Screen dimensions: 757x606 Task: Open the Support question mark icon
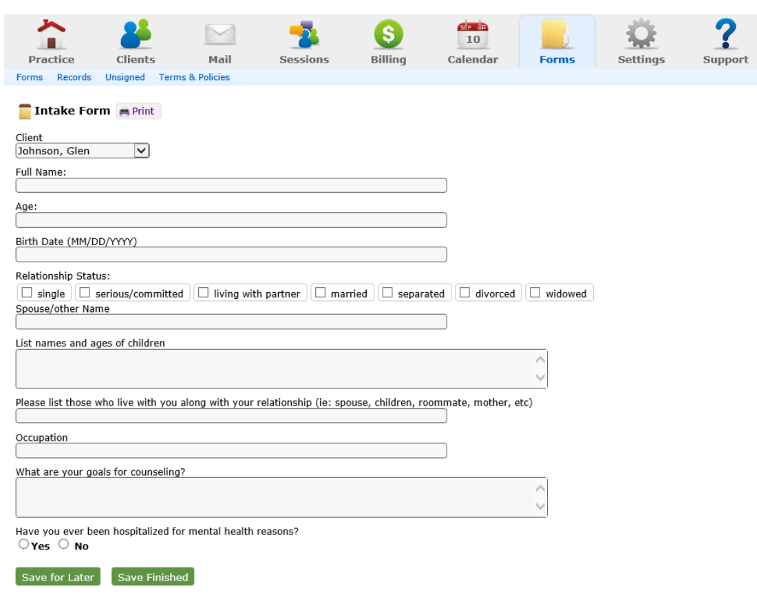(x=725, y=34)
